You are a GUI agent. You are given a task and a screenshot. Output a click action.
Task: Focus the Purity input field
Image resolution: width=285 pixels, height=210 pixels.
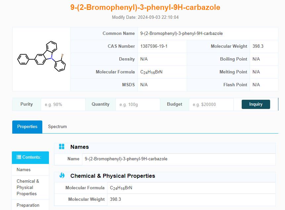[x=63, y=104]
